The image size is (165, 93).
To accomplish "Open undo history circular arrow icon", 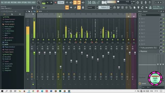I will click(138, 3).
